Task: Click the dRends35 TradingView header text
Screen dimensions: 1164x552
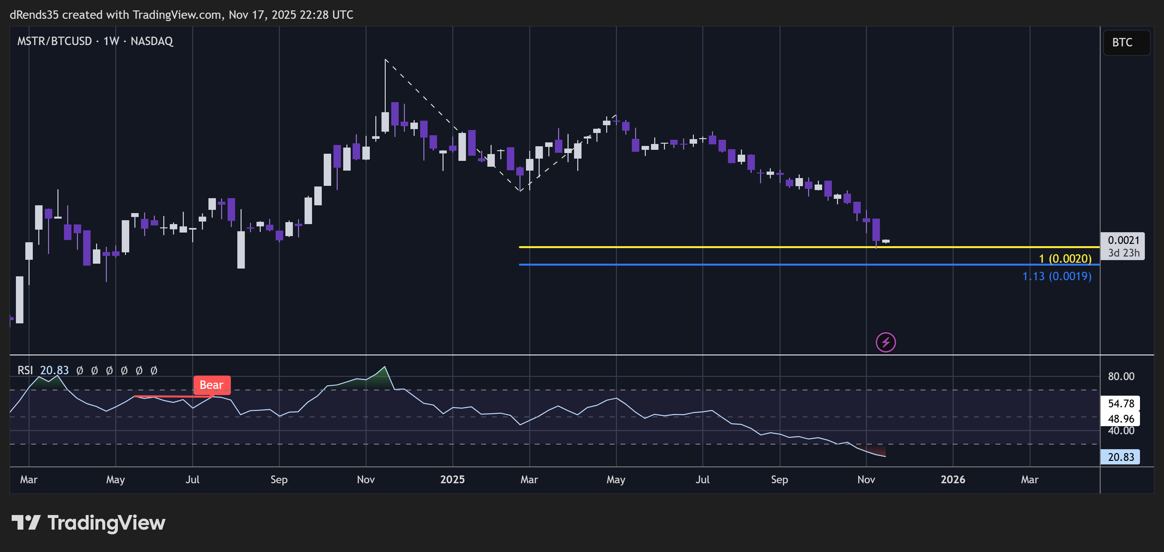Action: (181, 15)
